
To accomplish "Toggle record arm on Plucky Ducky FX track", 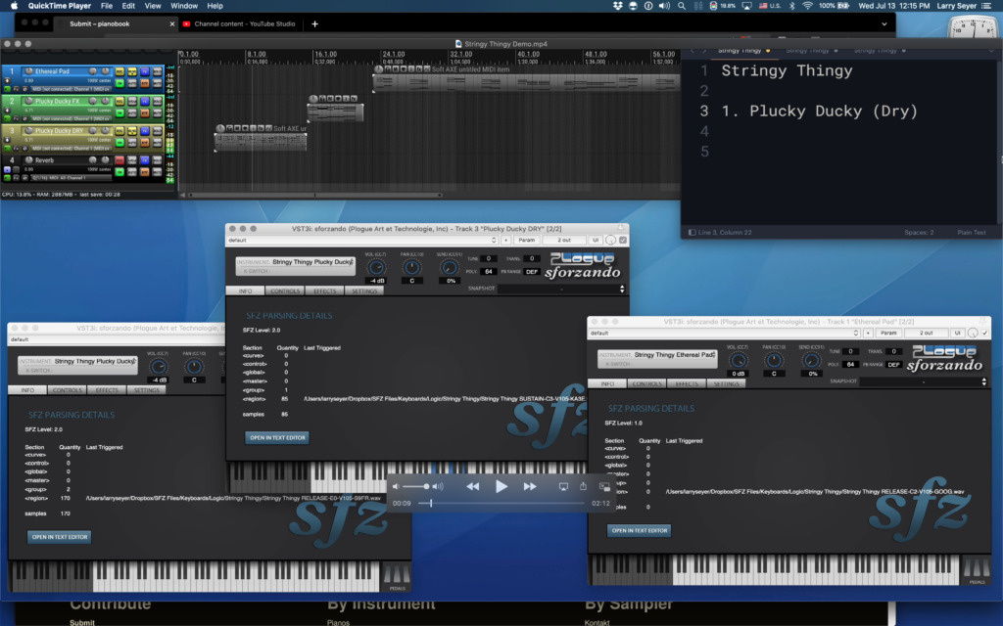I will [x=119, y=102].
